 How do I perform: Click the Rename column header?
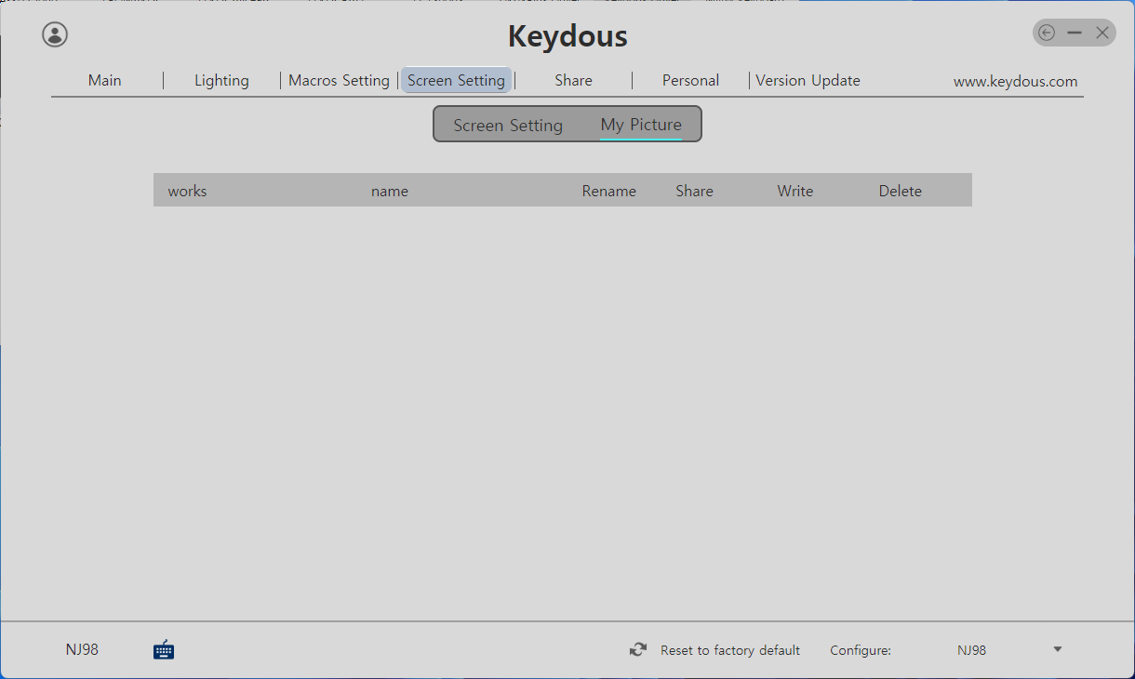[609, 191]
